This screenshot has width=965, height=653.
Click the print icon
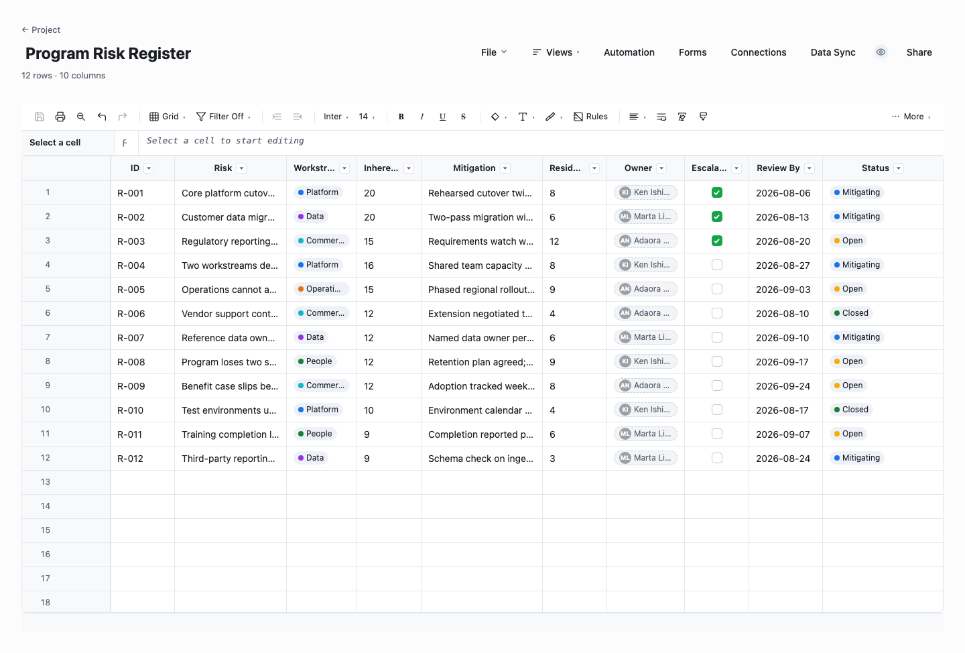60,117
